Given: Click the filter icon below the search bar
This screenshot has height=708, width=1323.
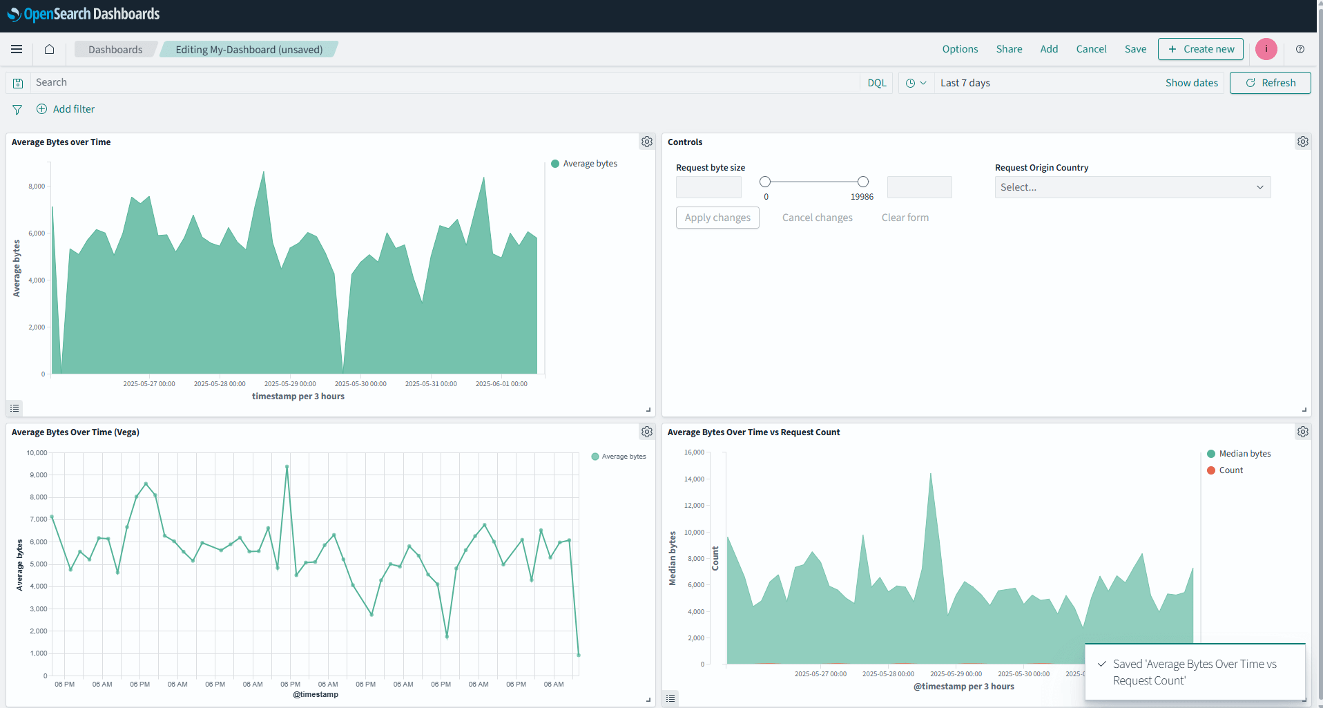Looking at the screenshot, I should [x=17, y=109].
